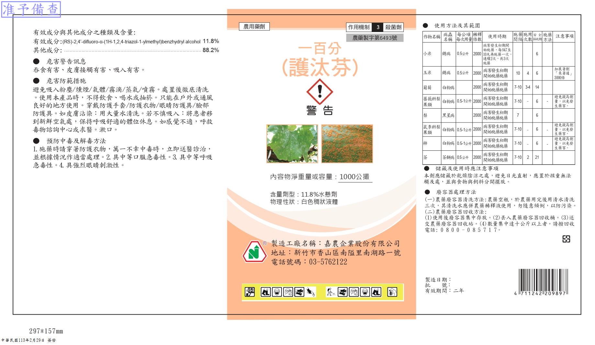Click the 稀釋倍數 table header
This screenshot has width=595, height=345.
coord(477,37)
